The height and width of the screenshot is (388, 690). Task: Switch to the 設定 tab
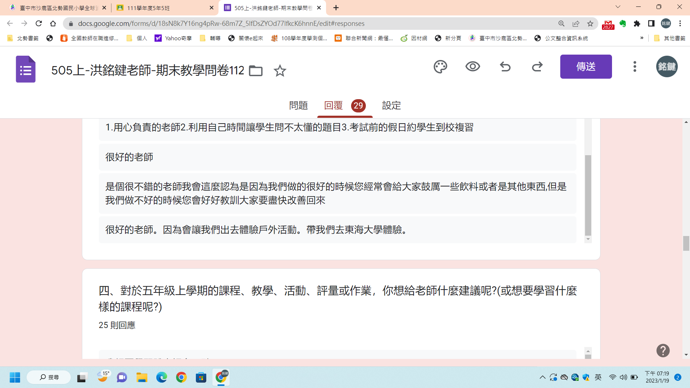pyautogui.click(x=391, y=106)
